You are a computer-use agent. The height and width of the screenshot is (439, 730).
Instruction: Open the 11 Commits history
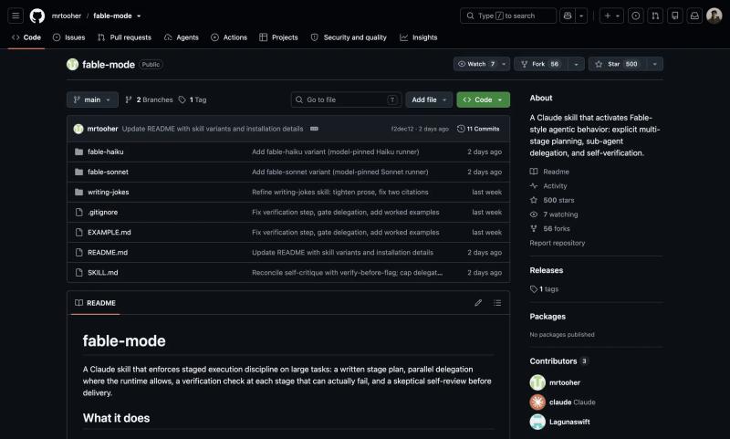478,129
